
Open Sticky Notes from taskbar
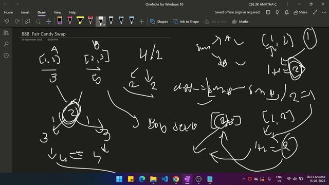pyautogui.click(x=131, y=179)
